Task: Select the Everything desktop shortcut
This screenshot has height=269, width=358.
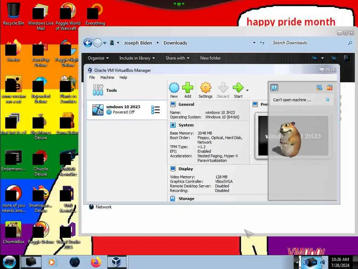Action: click(x=95, y=13)
